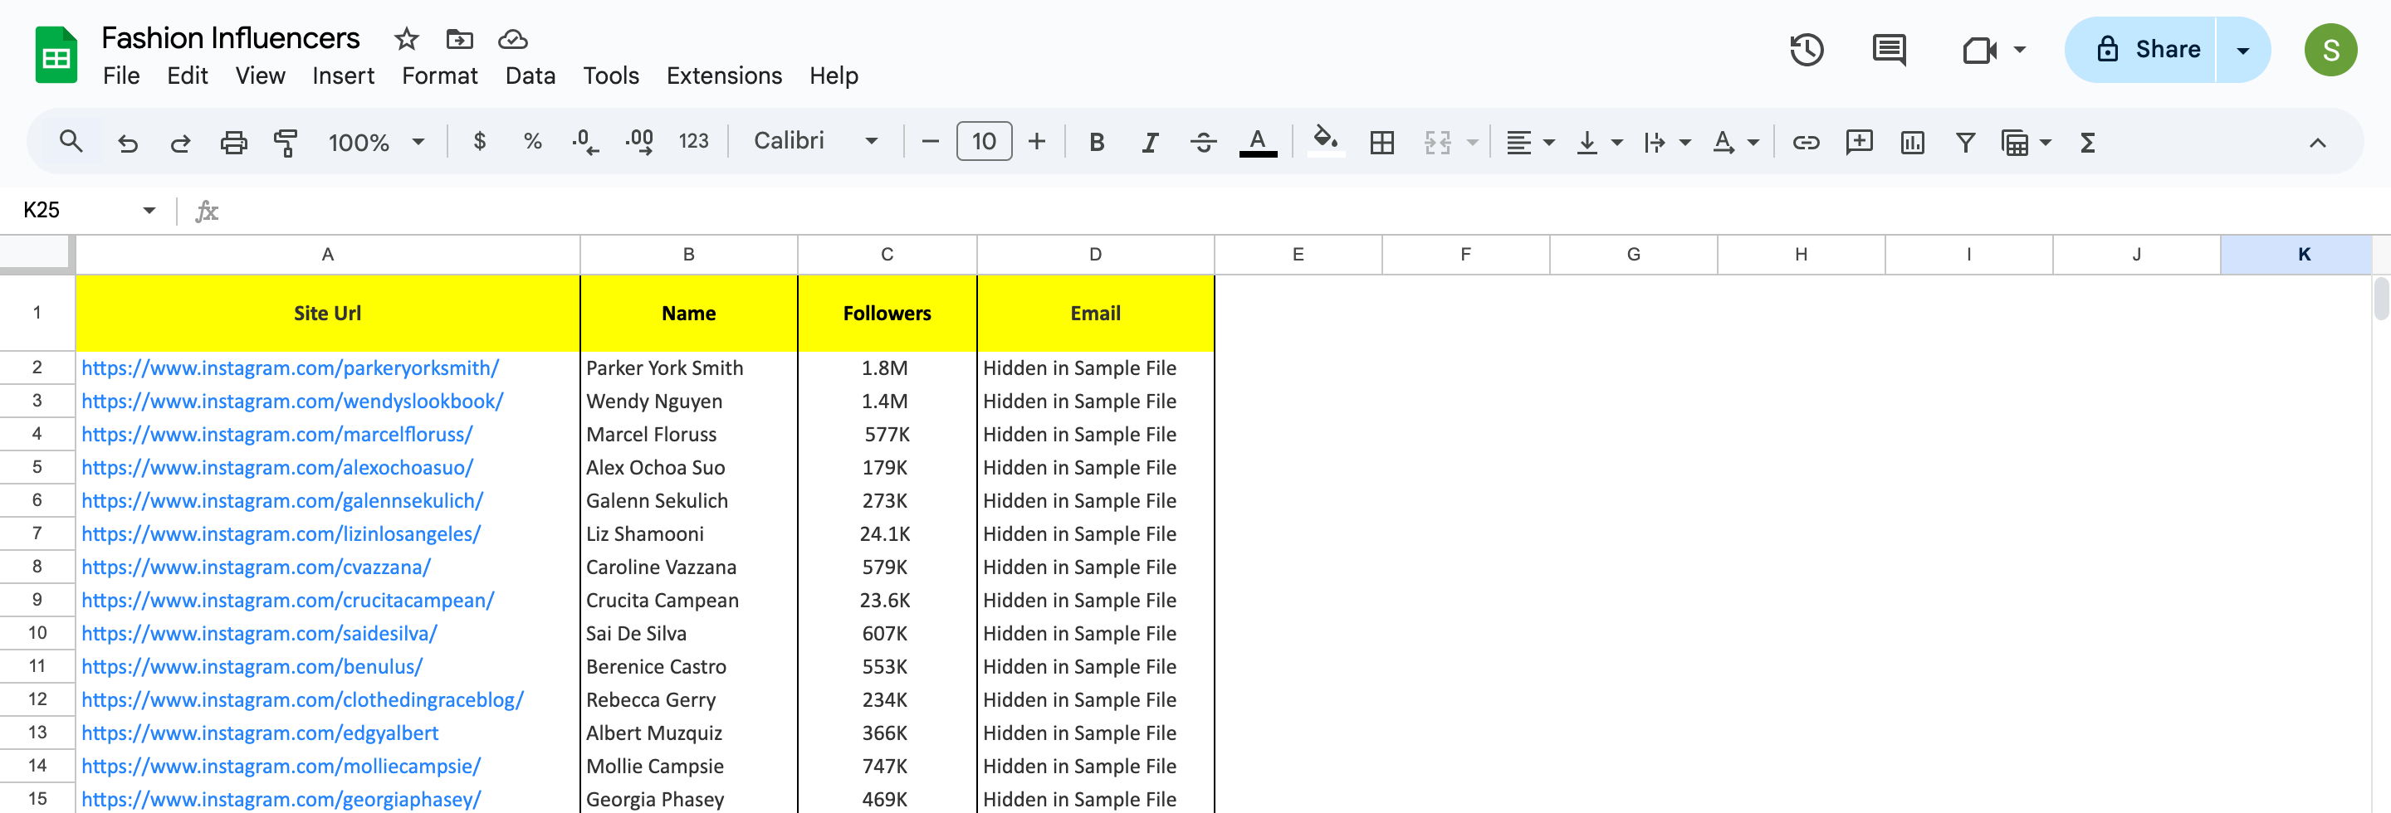Viewport: 2391px width, 813px height.
Task: Click the Move to folder icon
Action: (459, 39)
